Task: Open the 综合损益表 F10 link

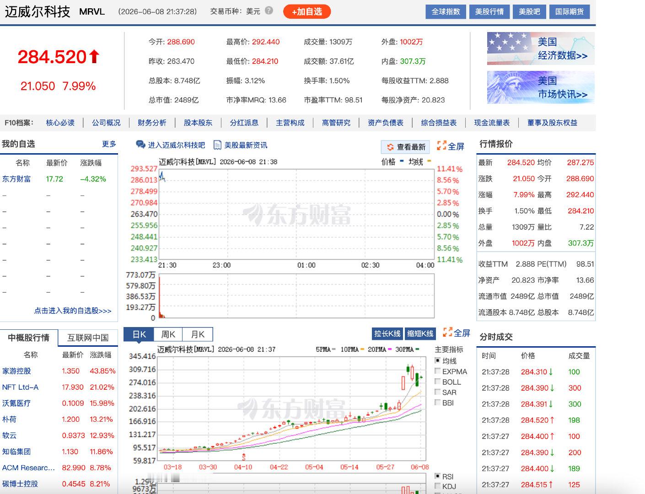Action: (x=439, y=123)
